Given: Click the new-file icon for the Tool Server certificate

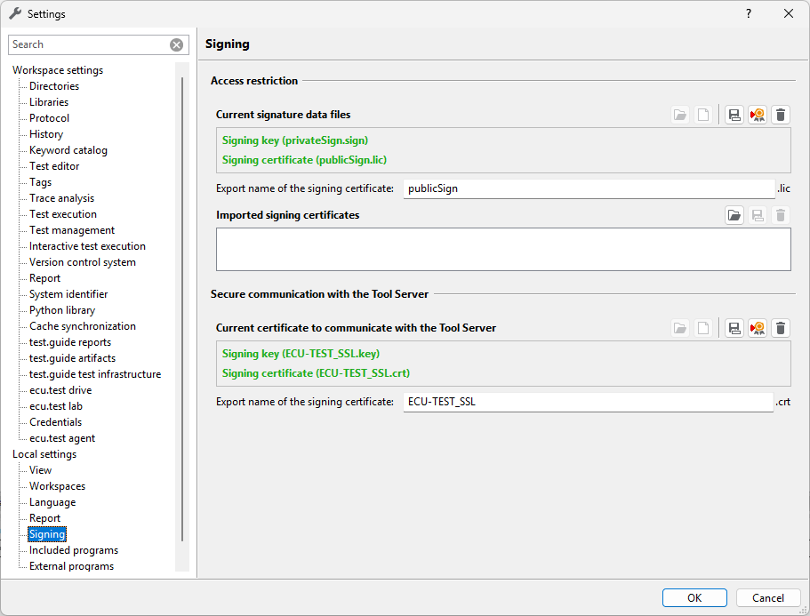Looking at the screenshot, I should pos(703,328).
